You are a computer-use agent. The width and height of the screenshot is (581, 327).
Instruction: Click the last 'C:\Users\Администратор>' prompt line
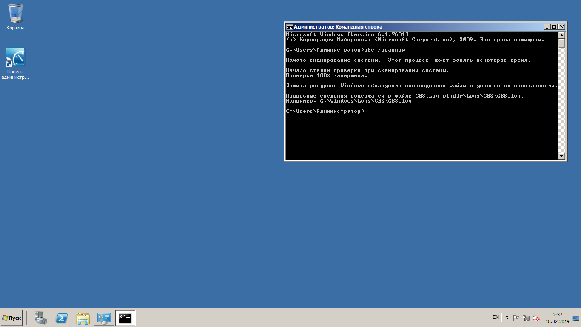point(325,111)
